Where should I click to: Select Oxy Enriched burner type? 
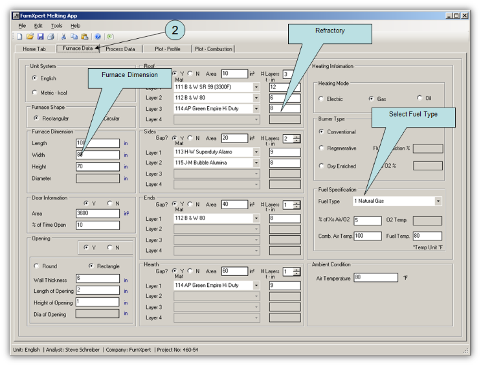tap(322, 166)
